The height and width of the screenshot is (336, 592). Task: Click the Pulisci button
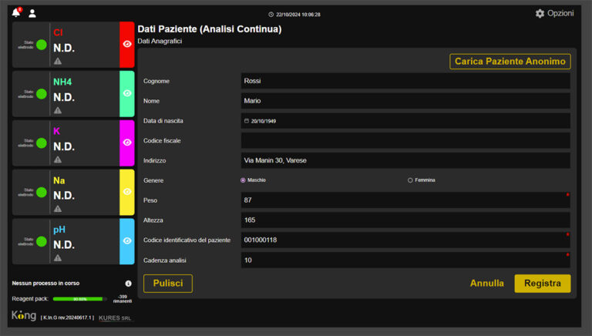coord(168,284)
